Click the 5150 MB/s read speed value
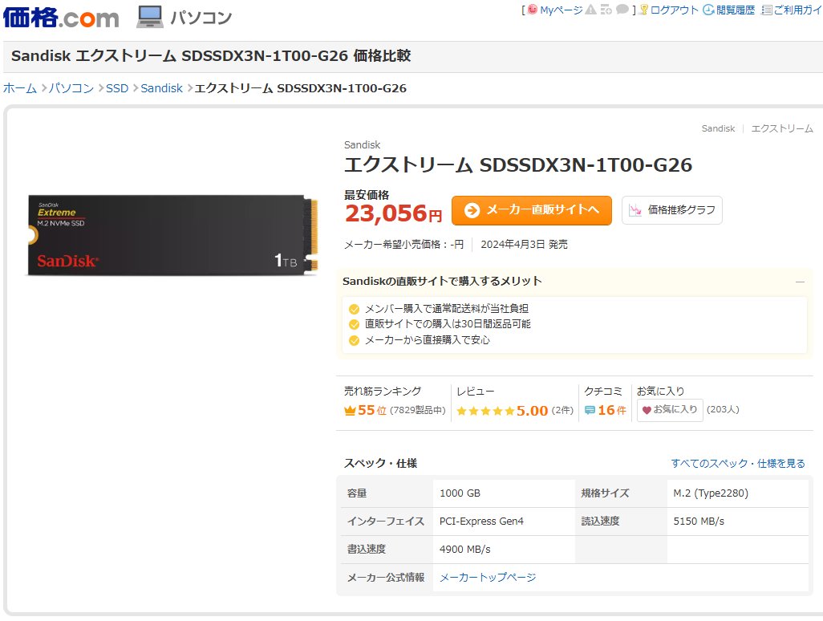Screen dimensions: 823x621 point(699,522)
